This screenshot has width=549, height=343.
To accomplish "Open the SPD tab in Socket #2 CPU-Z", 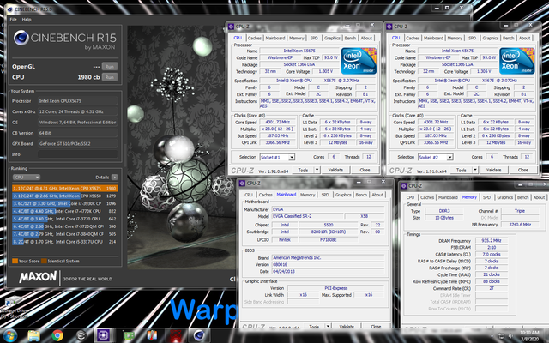I will coord(473,38).
